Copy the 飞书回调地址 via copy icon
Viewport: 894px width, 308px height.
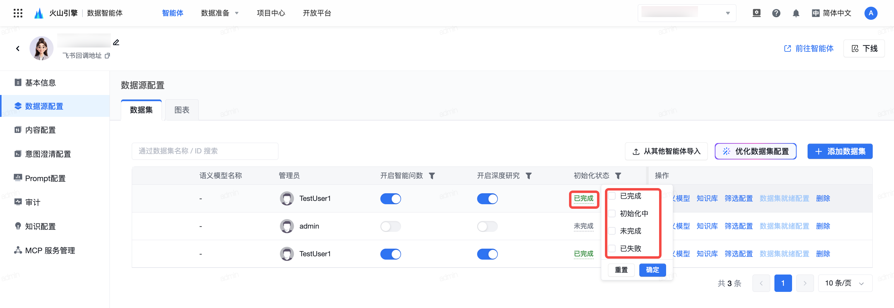(x=108, y=56)
